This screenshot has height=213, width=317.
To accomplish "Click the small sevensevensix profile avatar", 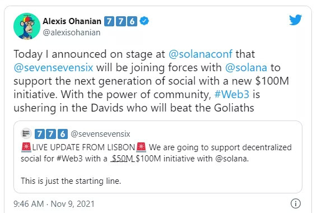I will 26,133.
